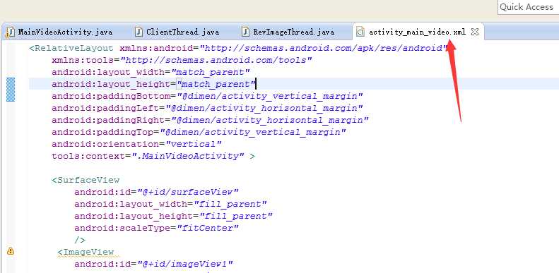The width and height of the screenshot is (559, 273).
Task: Click the ImageView tag with warning underline
Action: [86, 252]
